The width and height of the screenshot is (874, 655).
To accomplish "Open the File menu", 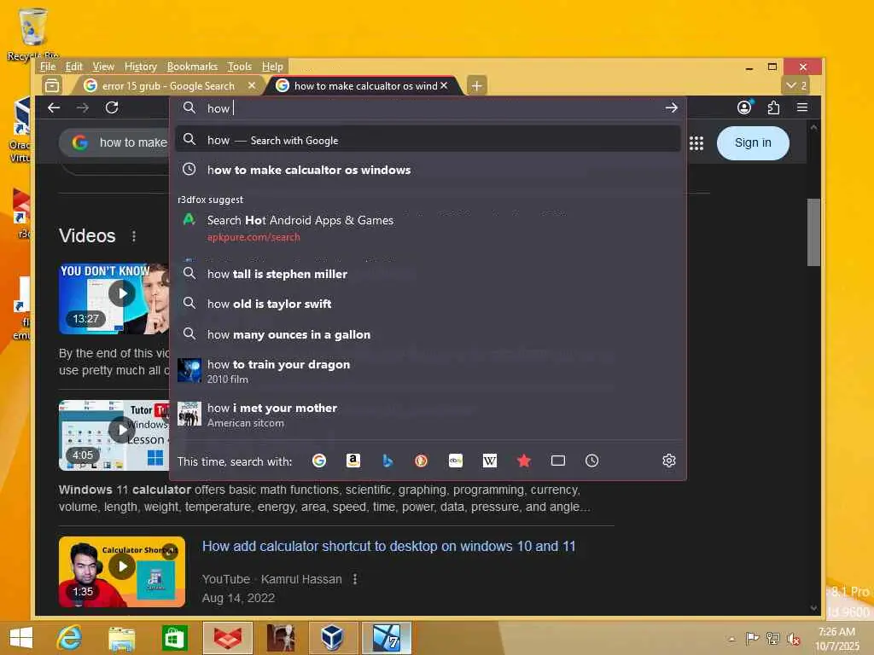I will 48,67.
